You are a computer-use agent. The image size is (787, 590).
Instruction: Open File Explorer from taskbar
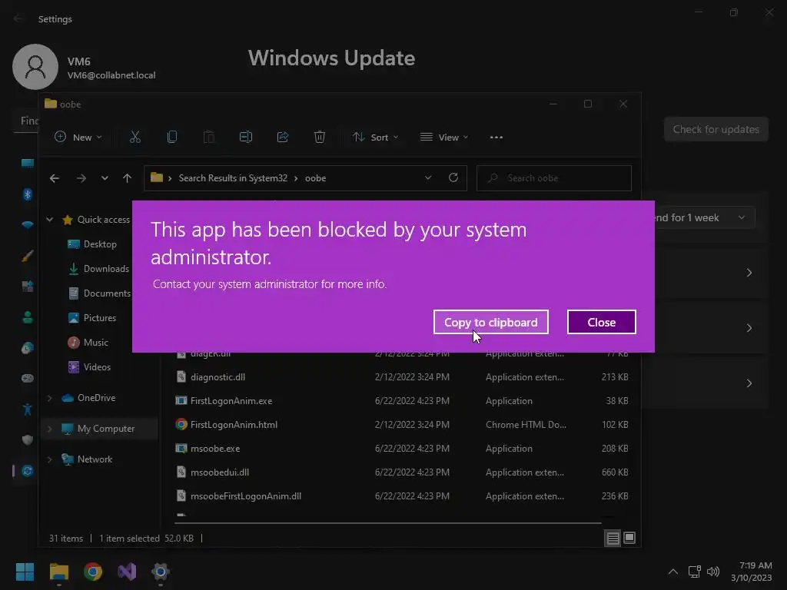tap(58, 572)
